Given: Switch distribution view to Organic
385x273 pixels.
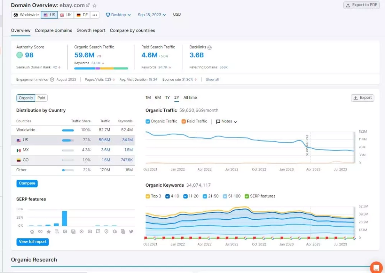Looking at the screenshot, I should coord(26,98).
